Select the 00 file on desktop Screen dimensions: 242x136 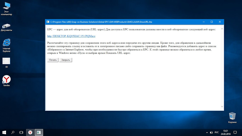point(7,63)
